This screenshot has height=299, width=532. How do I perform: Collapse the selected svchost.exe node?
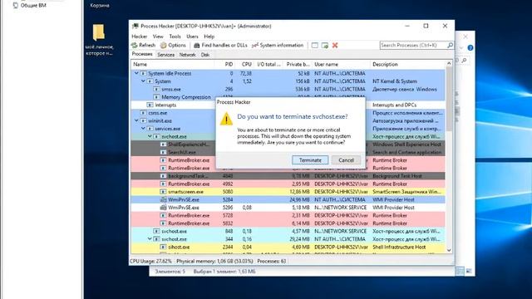(150, 136)
